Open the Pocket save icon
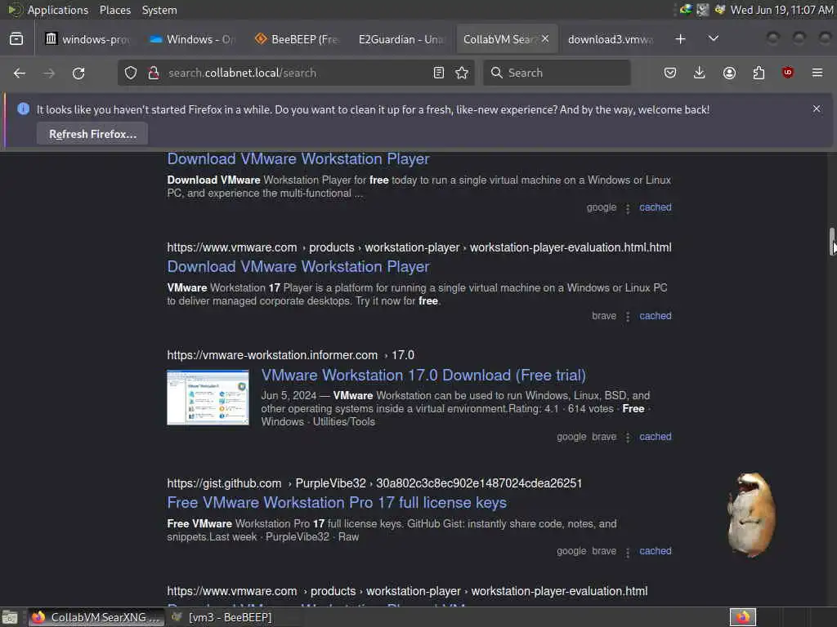Screen dimensions: 837x627 (670, 73)
